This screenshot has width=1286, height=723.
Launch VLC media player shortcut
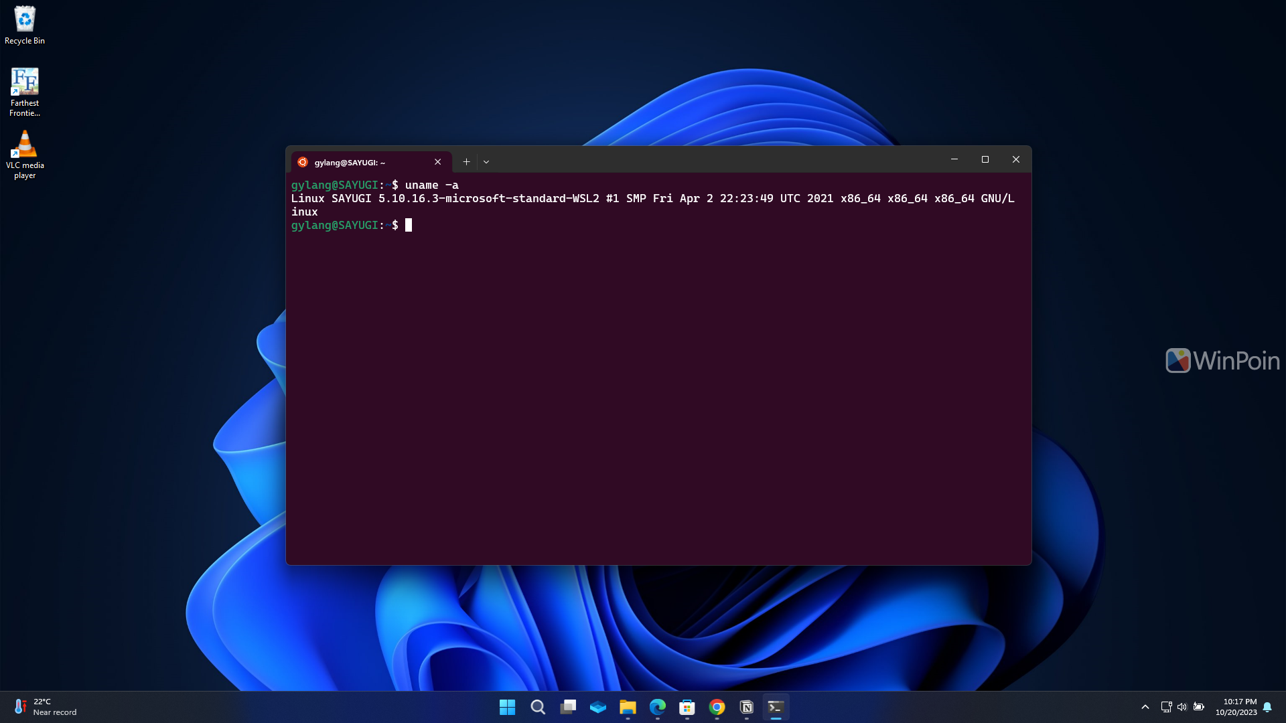tap(25, 154)
